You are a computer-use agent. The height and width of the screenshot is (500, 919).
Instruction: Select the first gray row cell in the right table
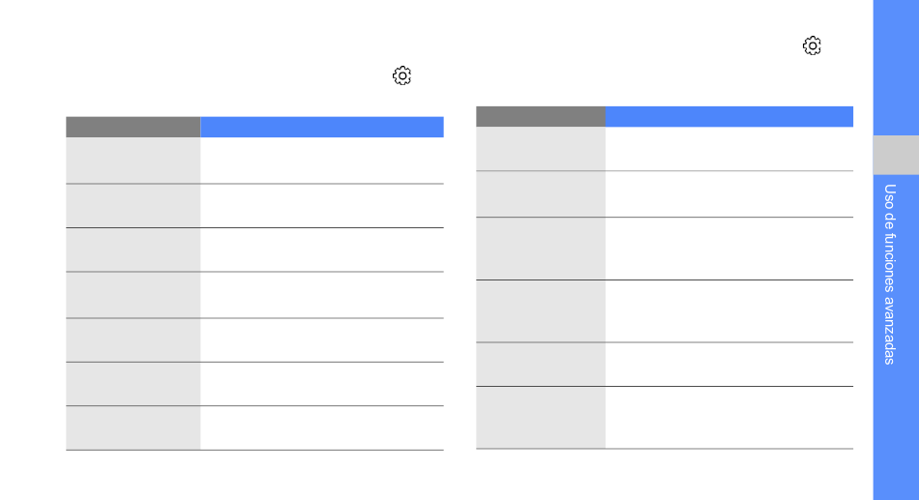click(541, 149)
